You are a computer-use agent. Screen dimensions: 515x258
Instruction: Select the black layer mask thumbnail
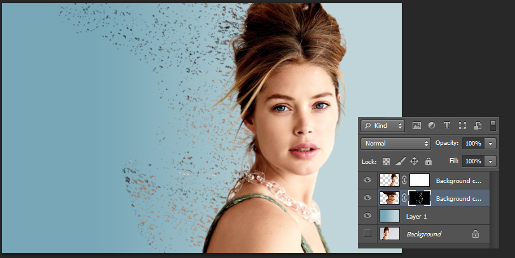(x=420, y=198)
